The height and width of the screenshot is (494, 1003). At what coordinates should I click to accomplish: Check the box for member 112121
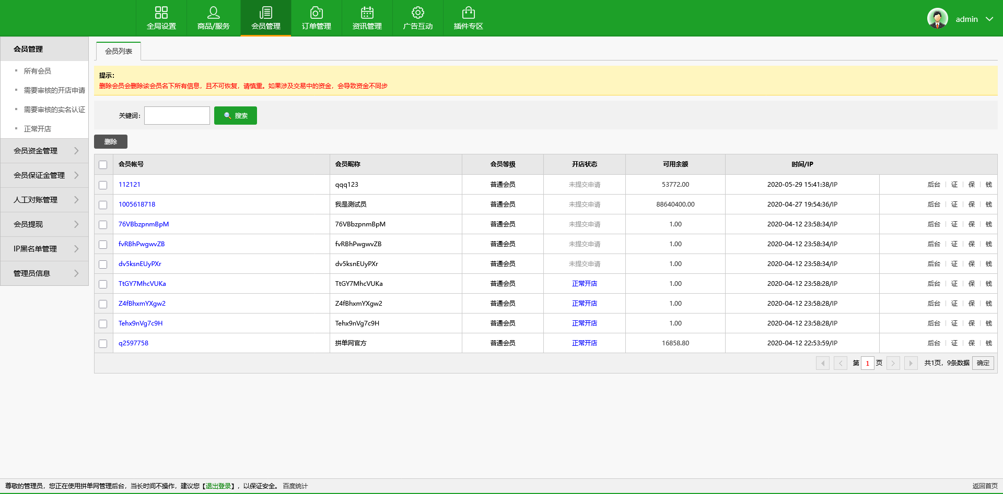tap(103, 185)
